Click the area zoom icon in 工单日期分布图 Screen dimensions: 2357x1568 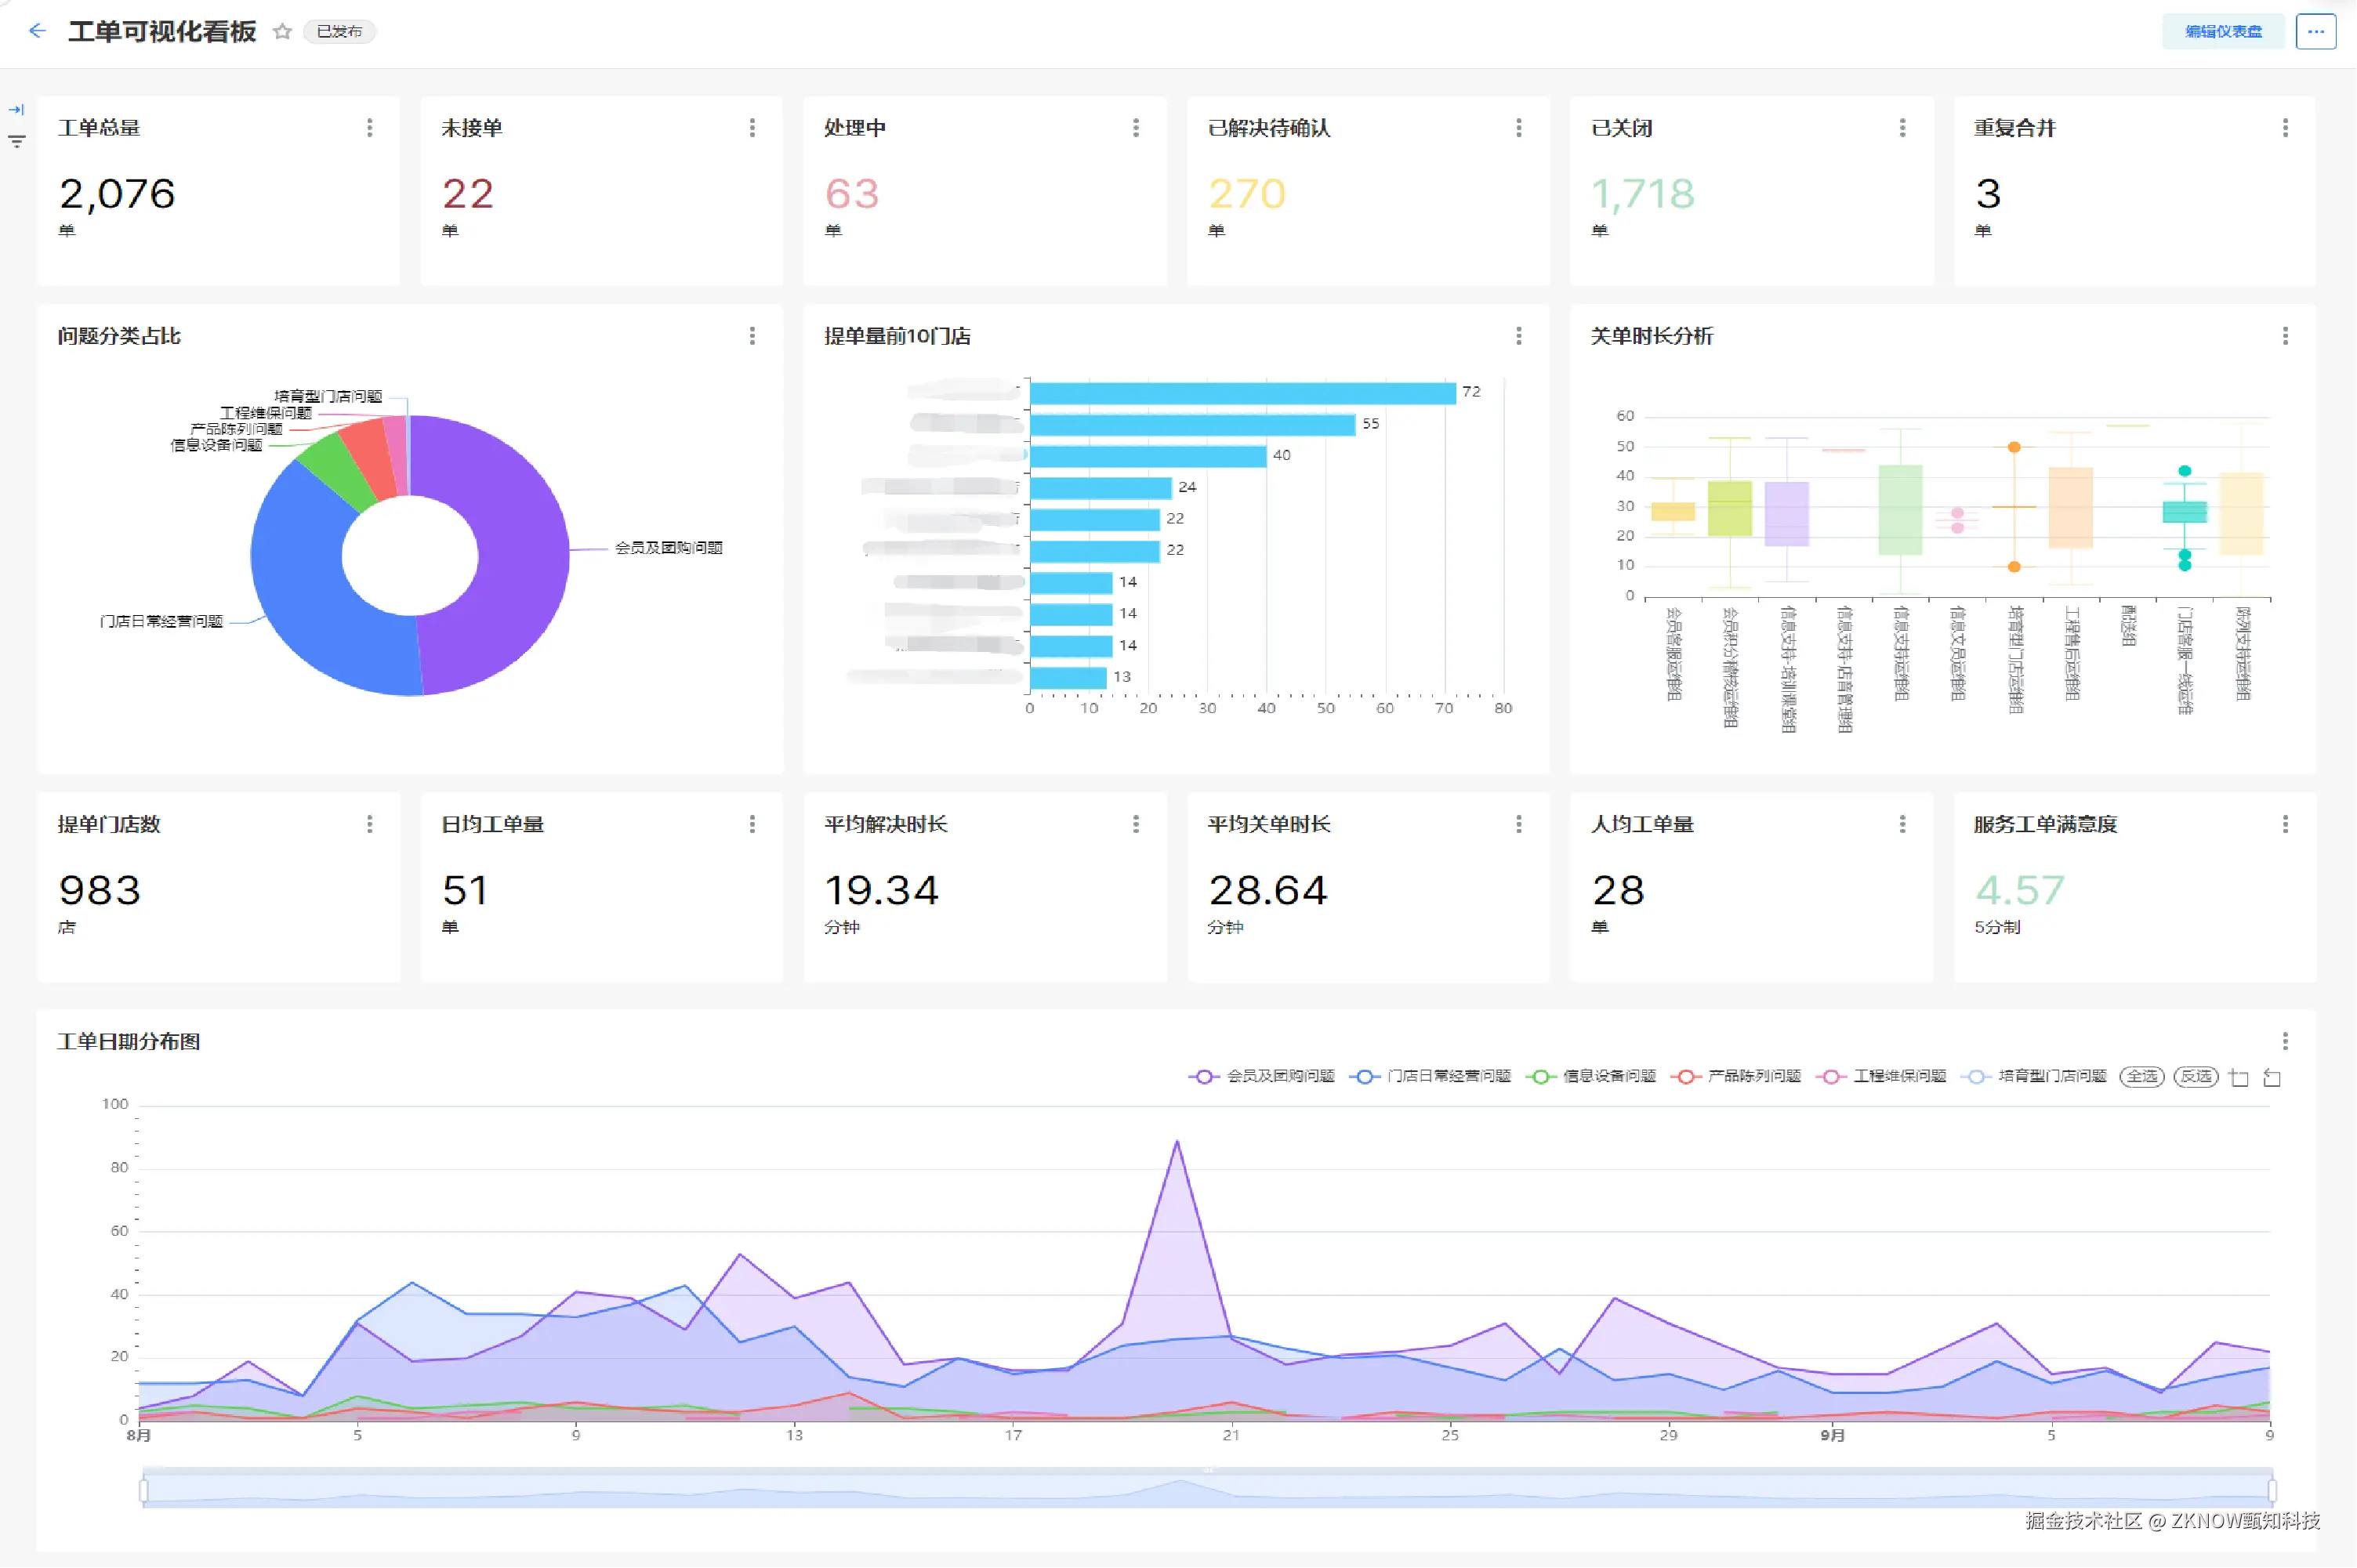pos(2239,1077)
